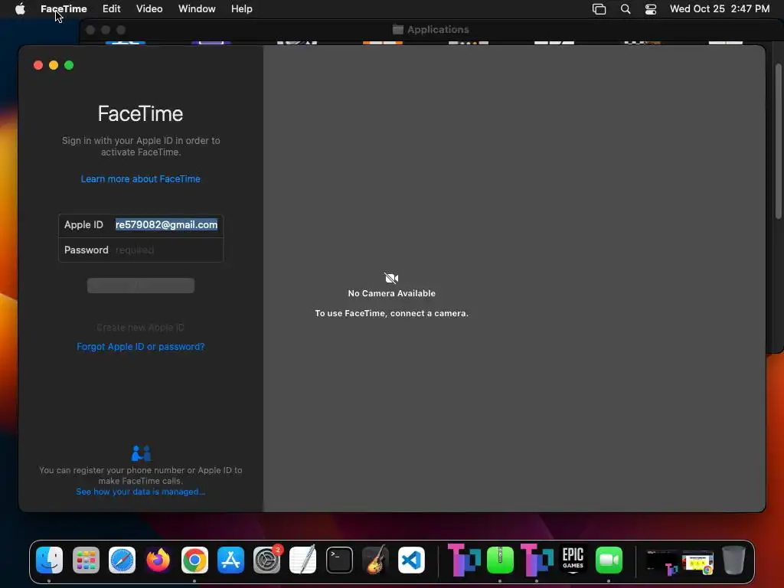This screenshot has height=588, width=784.
Task: Restore the minimized Chrome window thumbnail in the dock
Action: coord(698,561)
